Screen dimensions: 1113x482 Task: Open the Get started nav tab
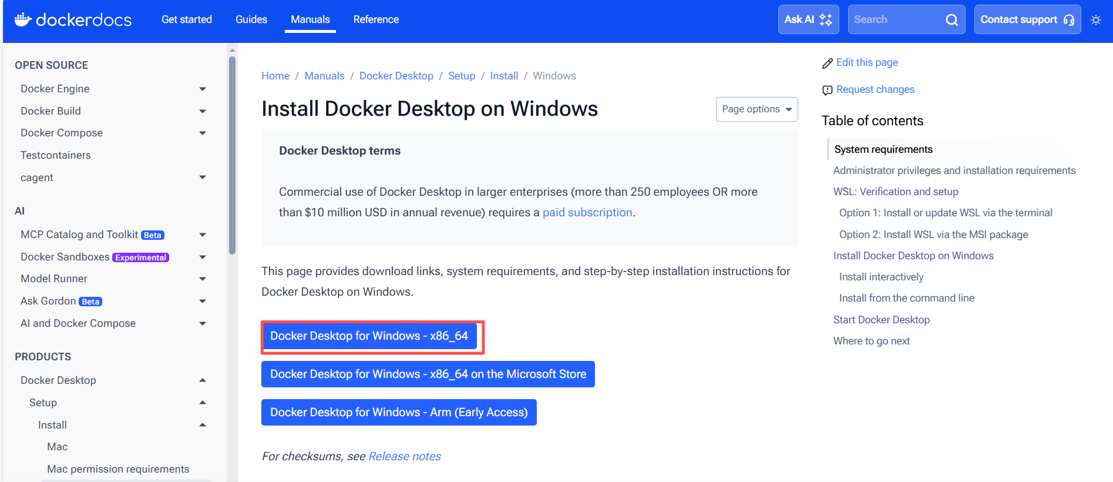187,19
